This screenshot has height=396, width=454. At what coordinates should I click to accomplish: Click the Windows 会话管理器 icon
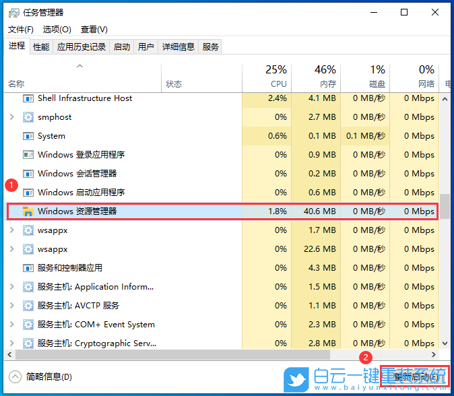28,174
